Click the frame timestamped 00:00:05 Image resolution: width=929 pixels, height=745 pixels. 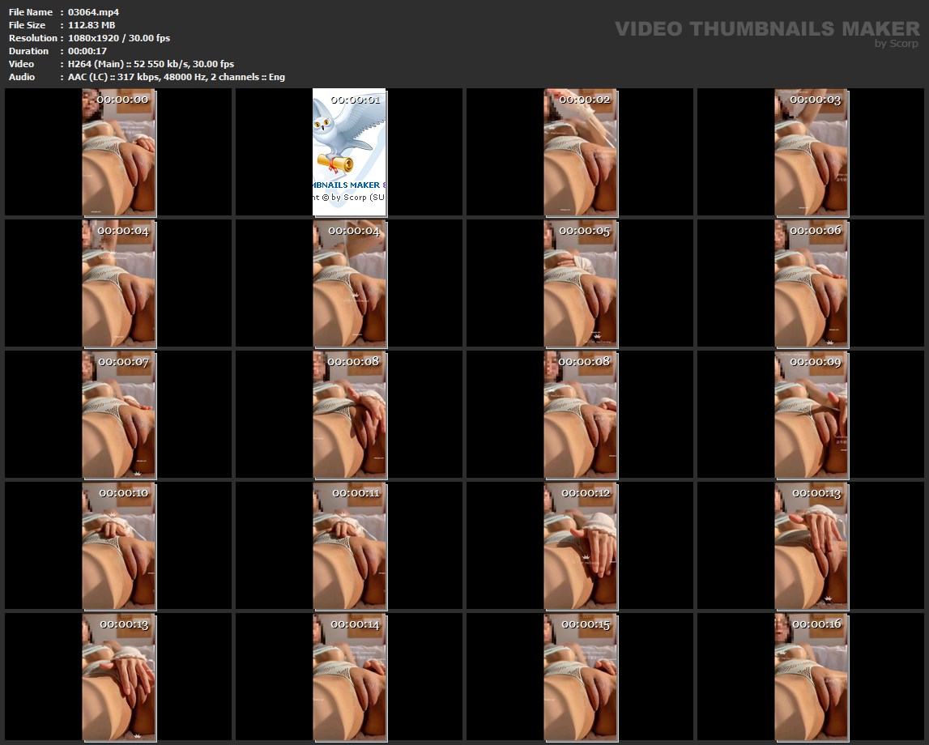(x=581, y=283)
